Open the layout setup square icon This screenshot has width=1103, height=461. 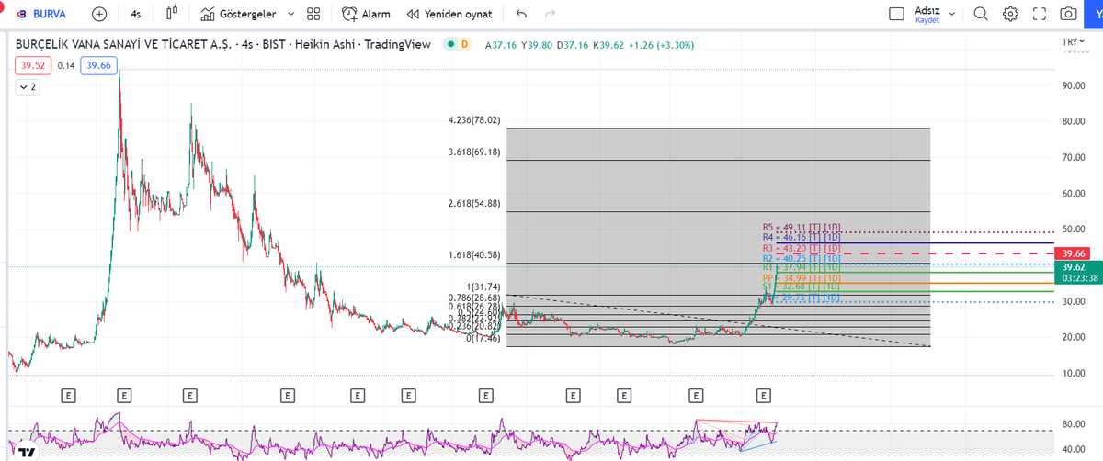pos(897,14)
